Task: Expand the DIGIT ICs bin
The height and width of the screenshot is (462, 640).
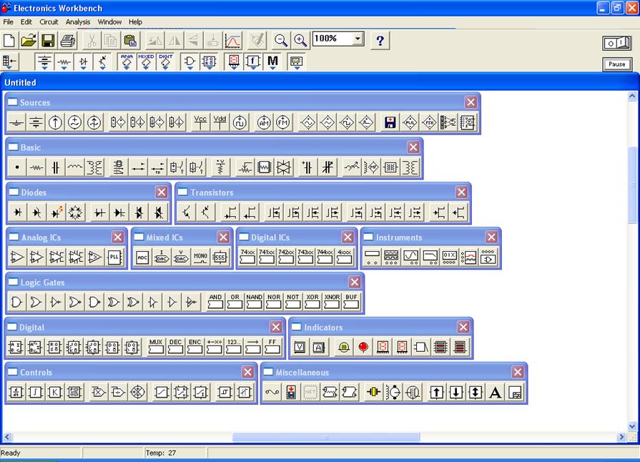Action: click(x=165, y=62)
